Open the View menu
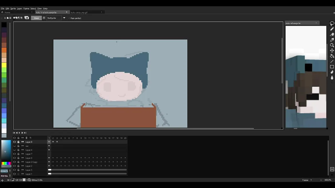Screen dimensions: 335x188 (x=39, y=9)
